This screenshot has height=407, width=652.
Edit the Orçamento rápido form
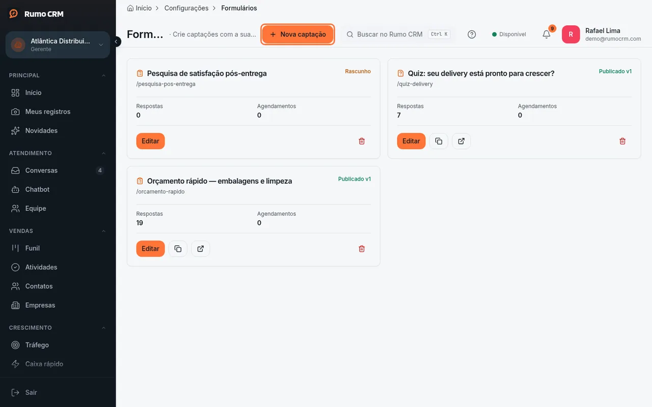150,249
